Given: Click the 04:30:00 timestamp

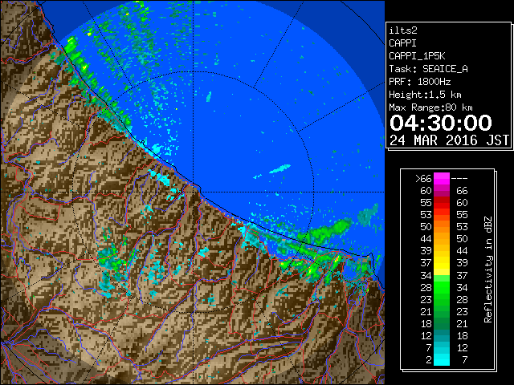Looking at the screenshot, I should (x=441, y=123).
